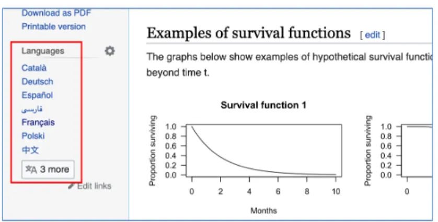Open the Chinese (中文) language version
438x222 pixels.
click(x=30, y=150)
